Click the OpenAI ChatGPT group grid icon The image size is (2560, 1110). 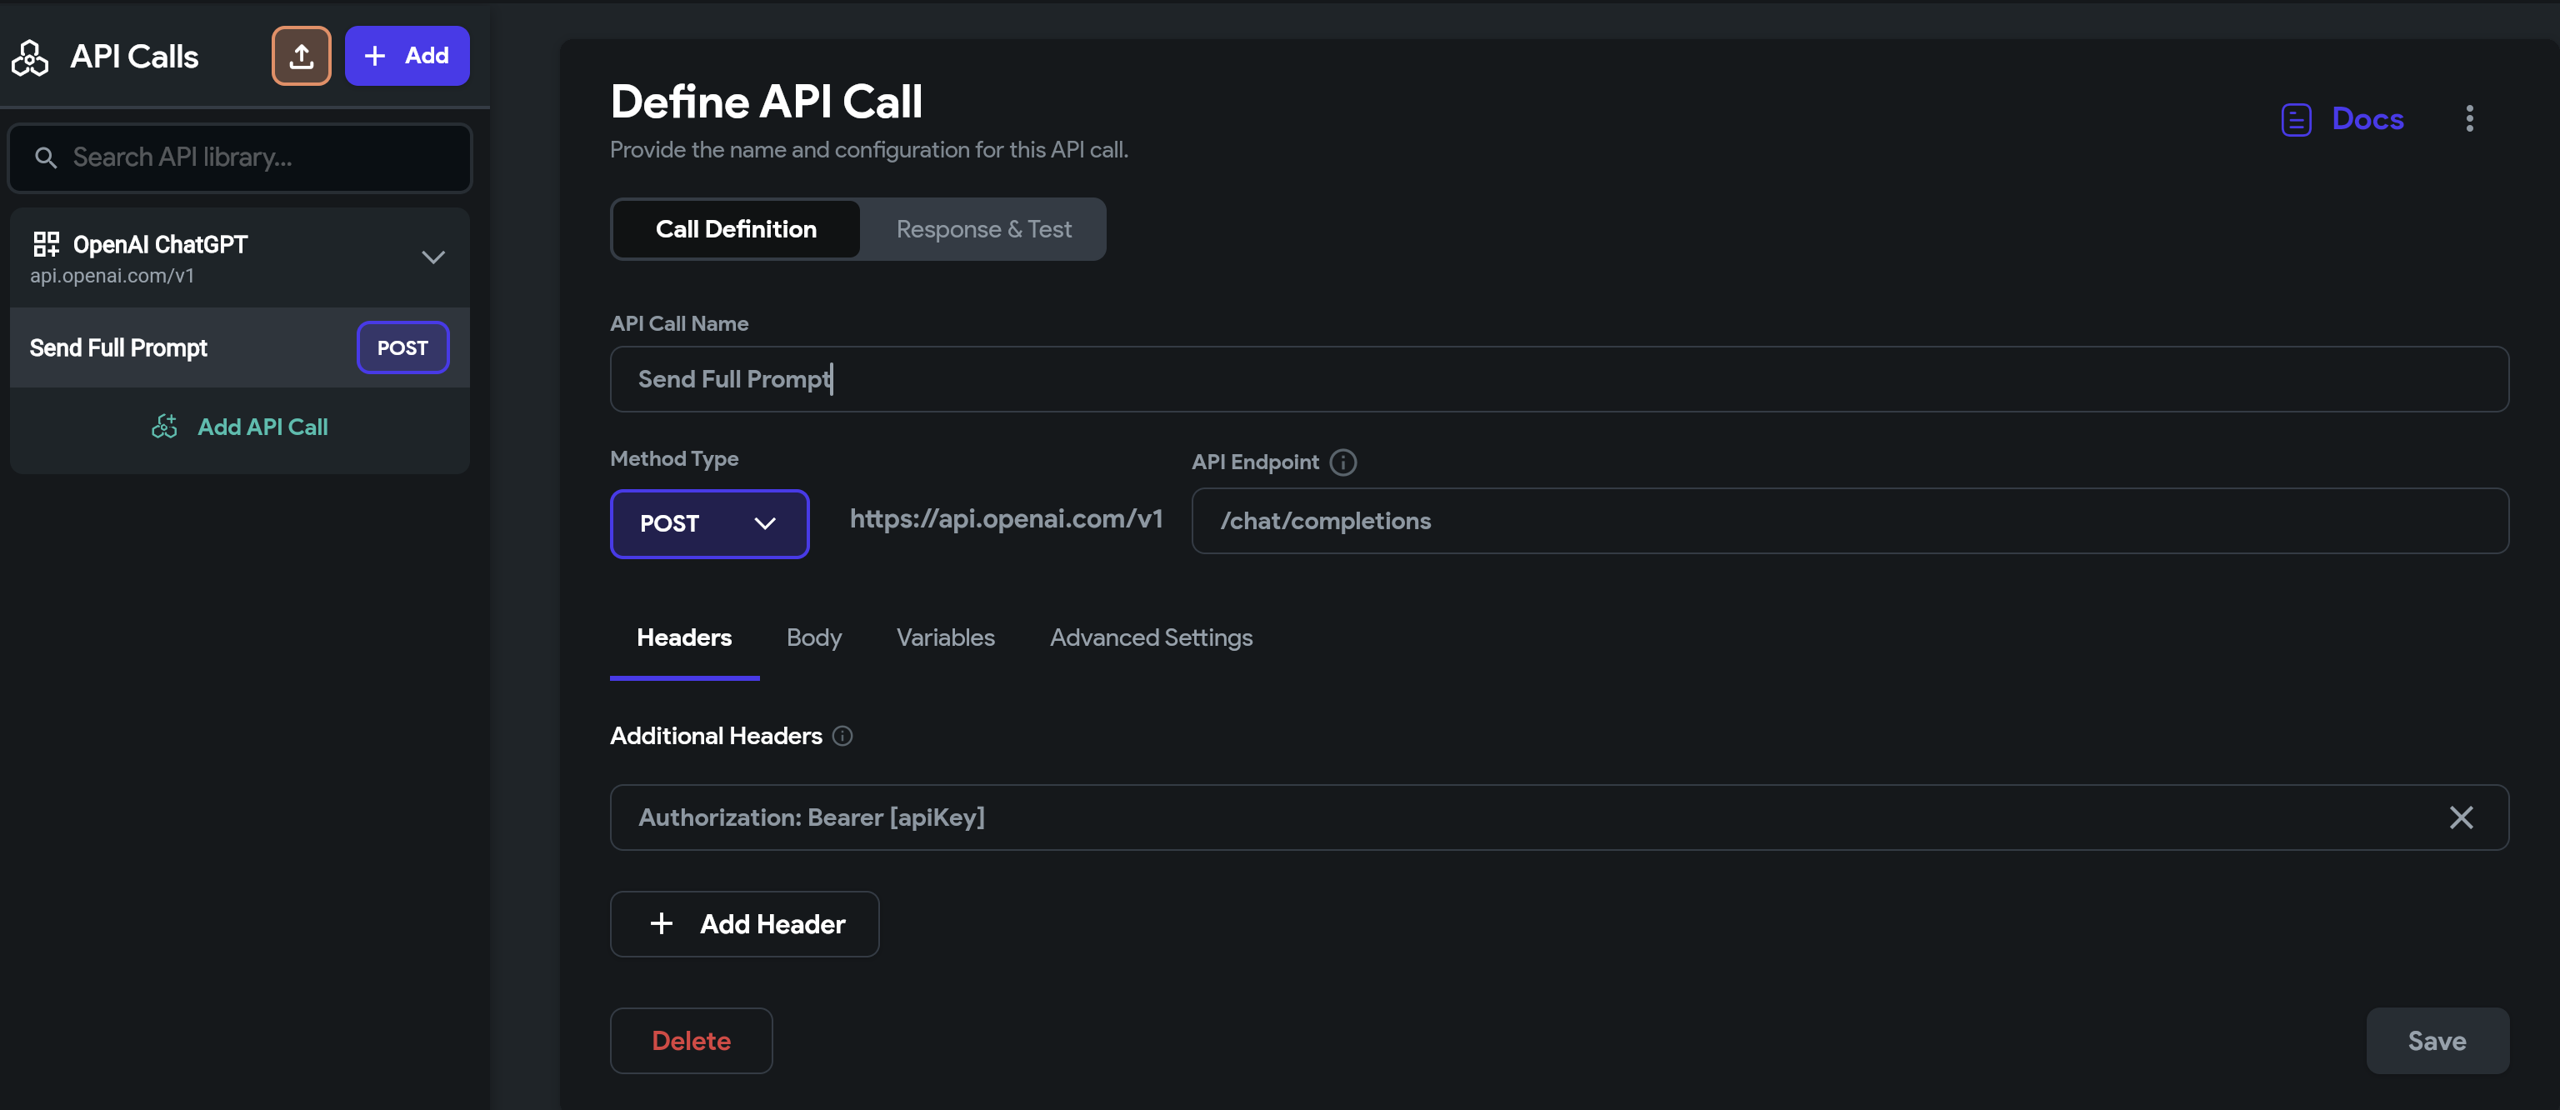pos(46,243)
